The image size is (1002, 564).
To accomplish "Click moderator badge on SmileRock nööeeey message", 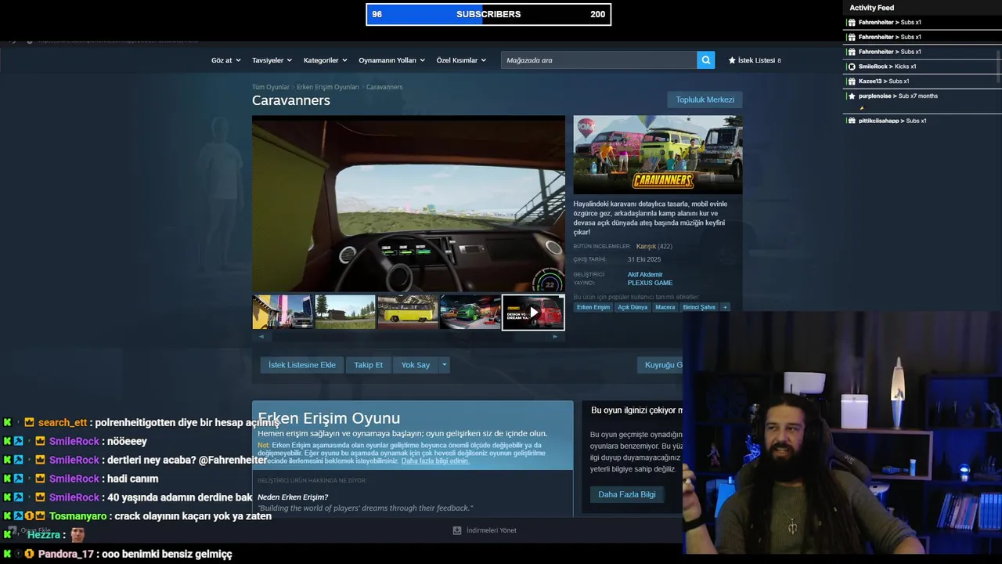I will pos(18,441).
